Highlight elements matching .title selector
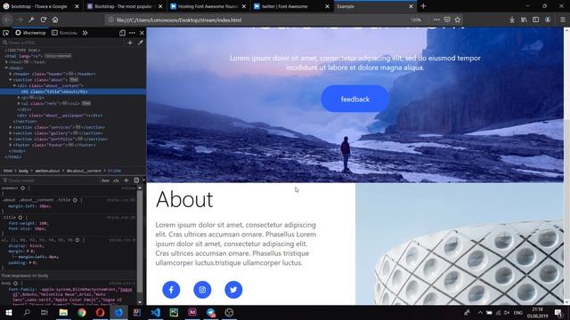Image resolution: width=570 pixels, height=320 pixels. 20,218
